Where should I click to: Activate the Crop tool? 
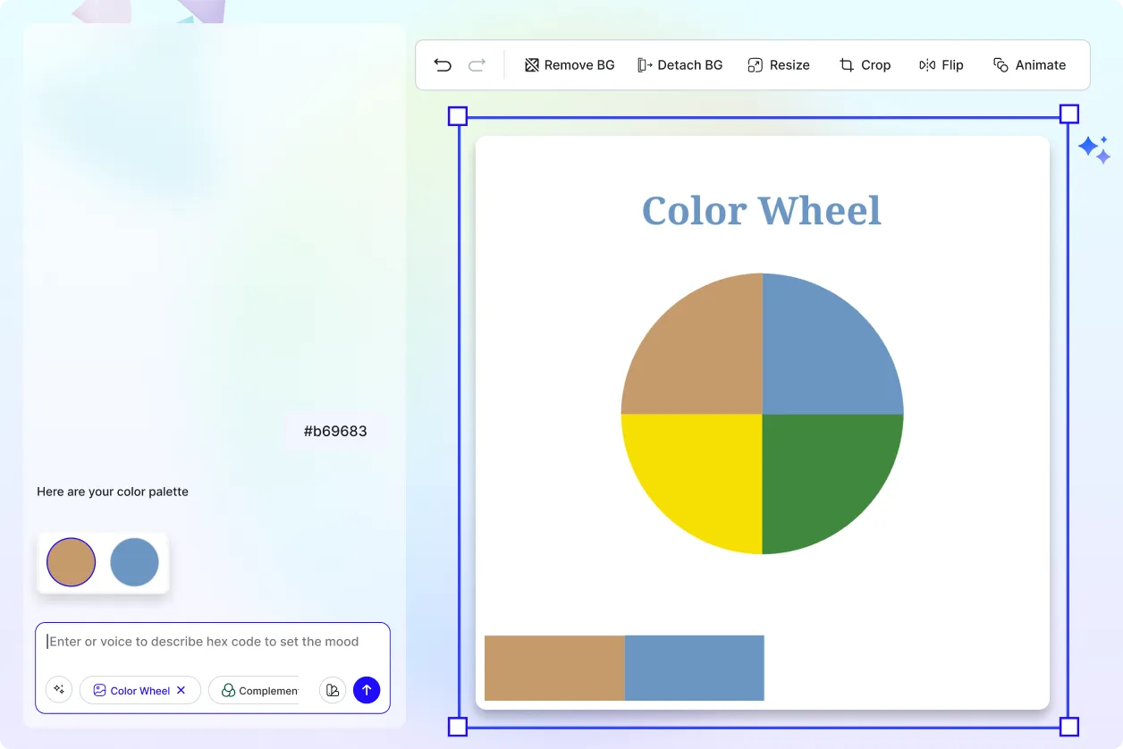[865, 64]
